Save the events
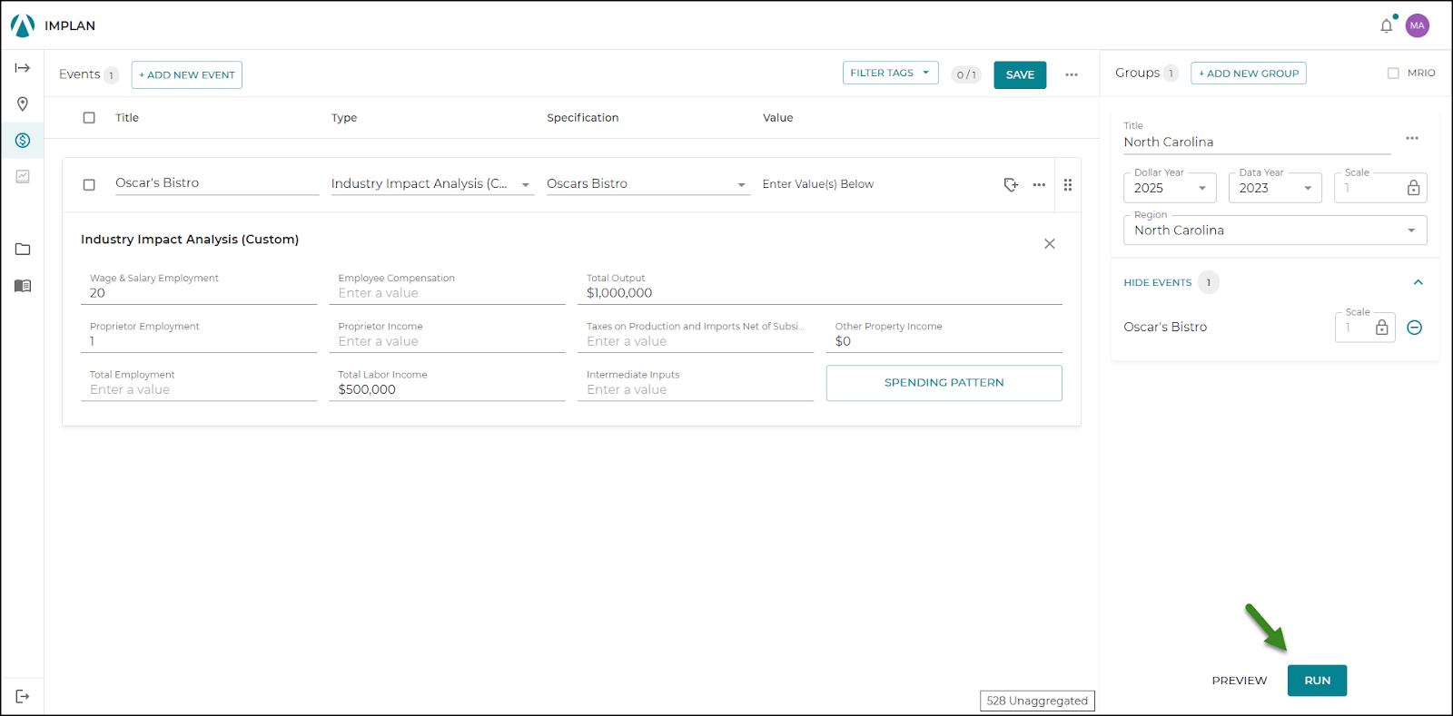 (x=1020, y=74)
